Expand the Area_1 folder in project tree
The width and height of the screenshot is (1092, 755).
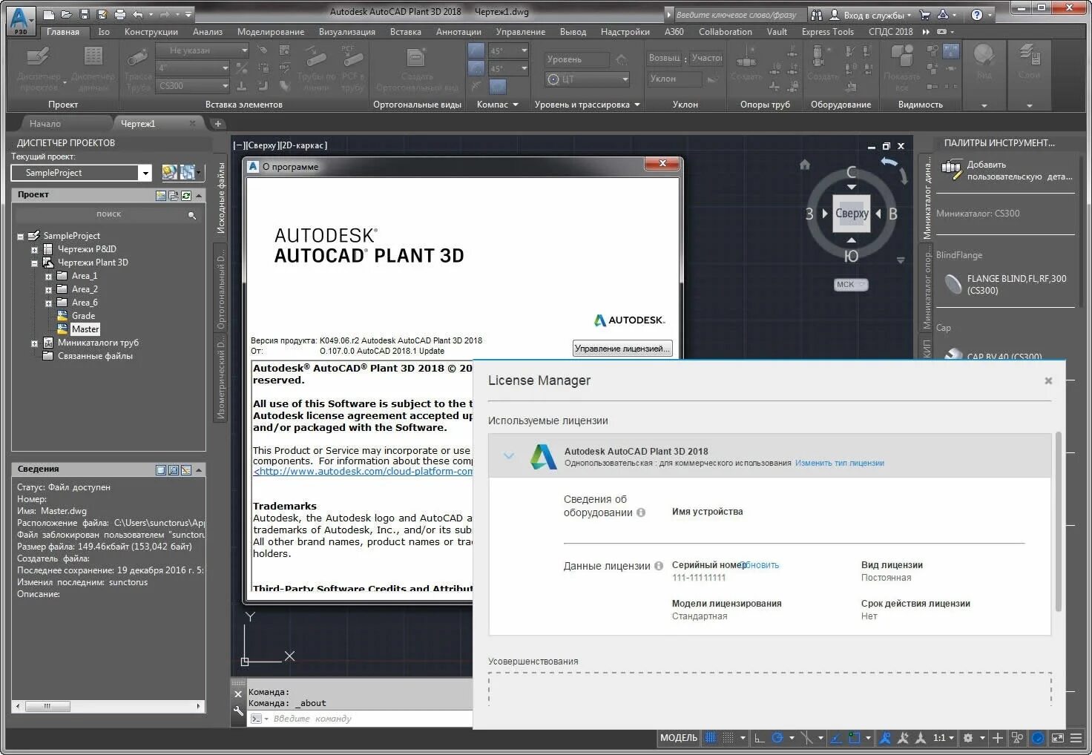(x=49, y=276)
